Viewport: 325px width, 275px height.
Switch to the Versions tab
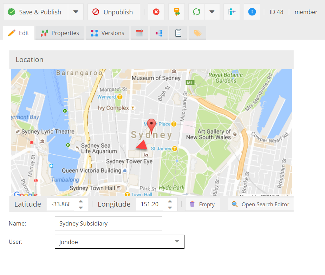108,33
